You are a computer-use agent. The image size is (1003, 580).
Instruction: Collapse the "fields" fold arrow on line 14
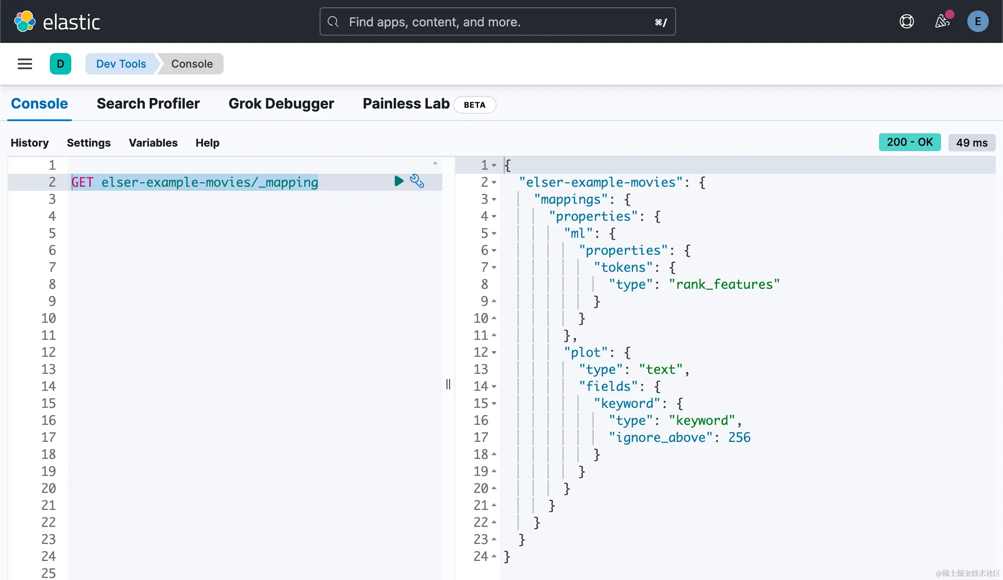click(x=494, y=386)
